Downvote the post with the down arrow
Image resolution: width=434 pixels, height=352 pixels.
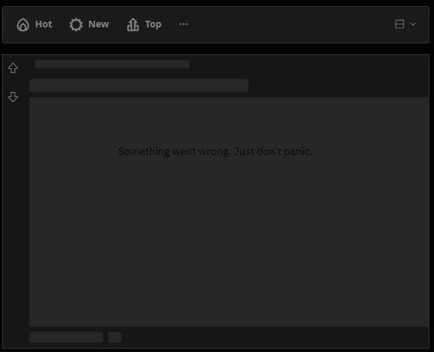coord(13,98)
